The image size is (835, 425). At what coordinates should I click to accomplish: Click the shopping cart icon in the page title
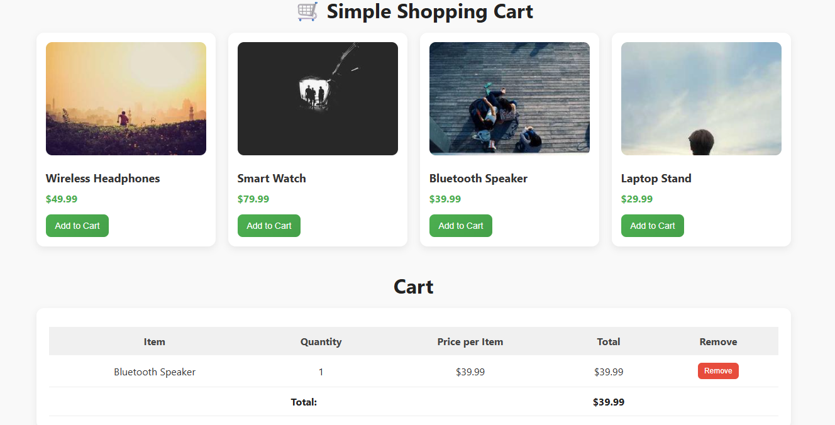pos(307,11)
